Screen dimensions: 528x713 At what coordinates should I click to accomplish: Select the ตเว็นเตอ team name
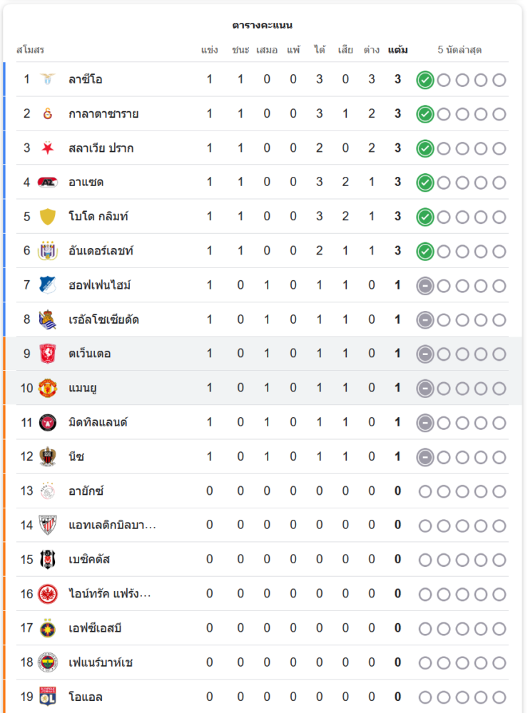point(90,354)
